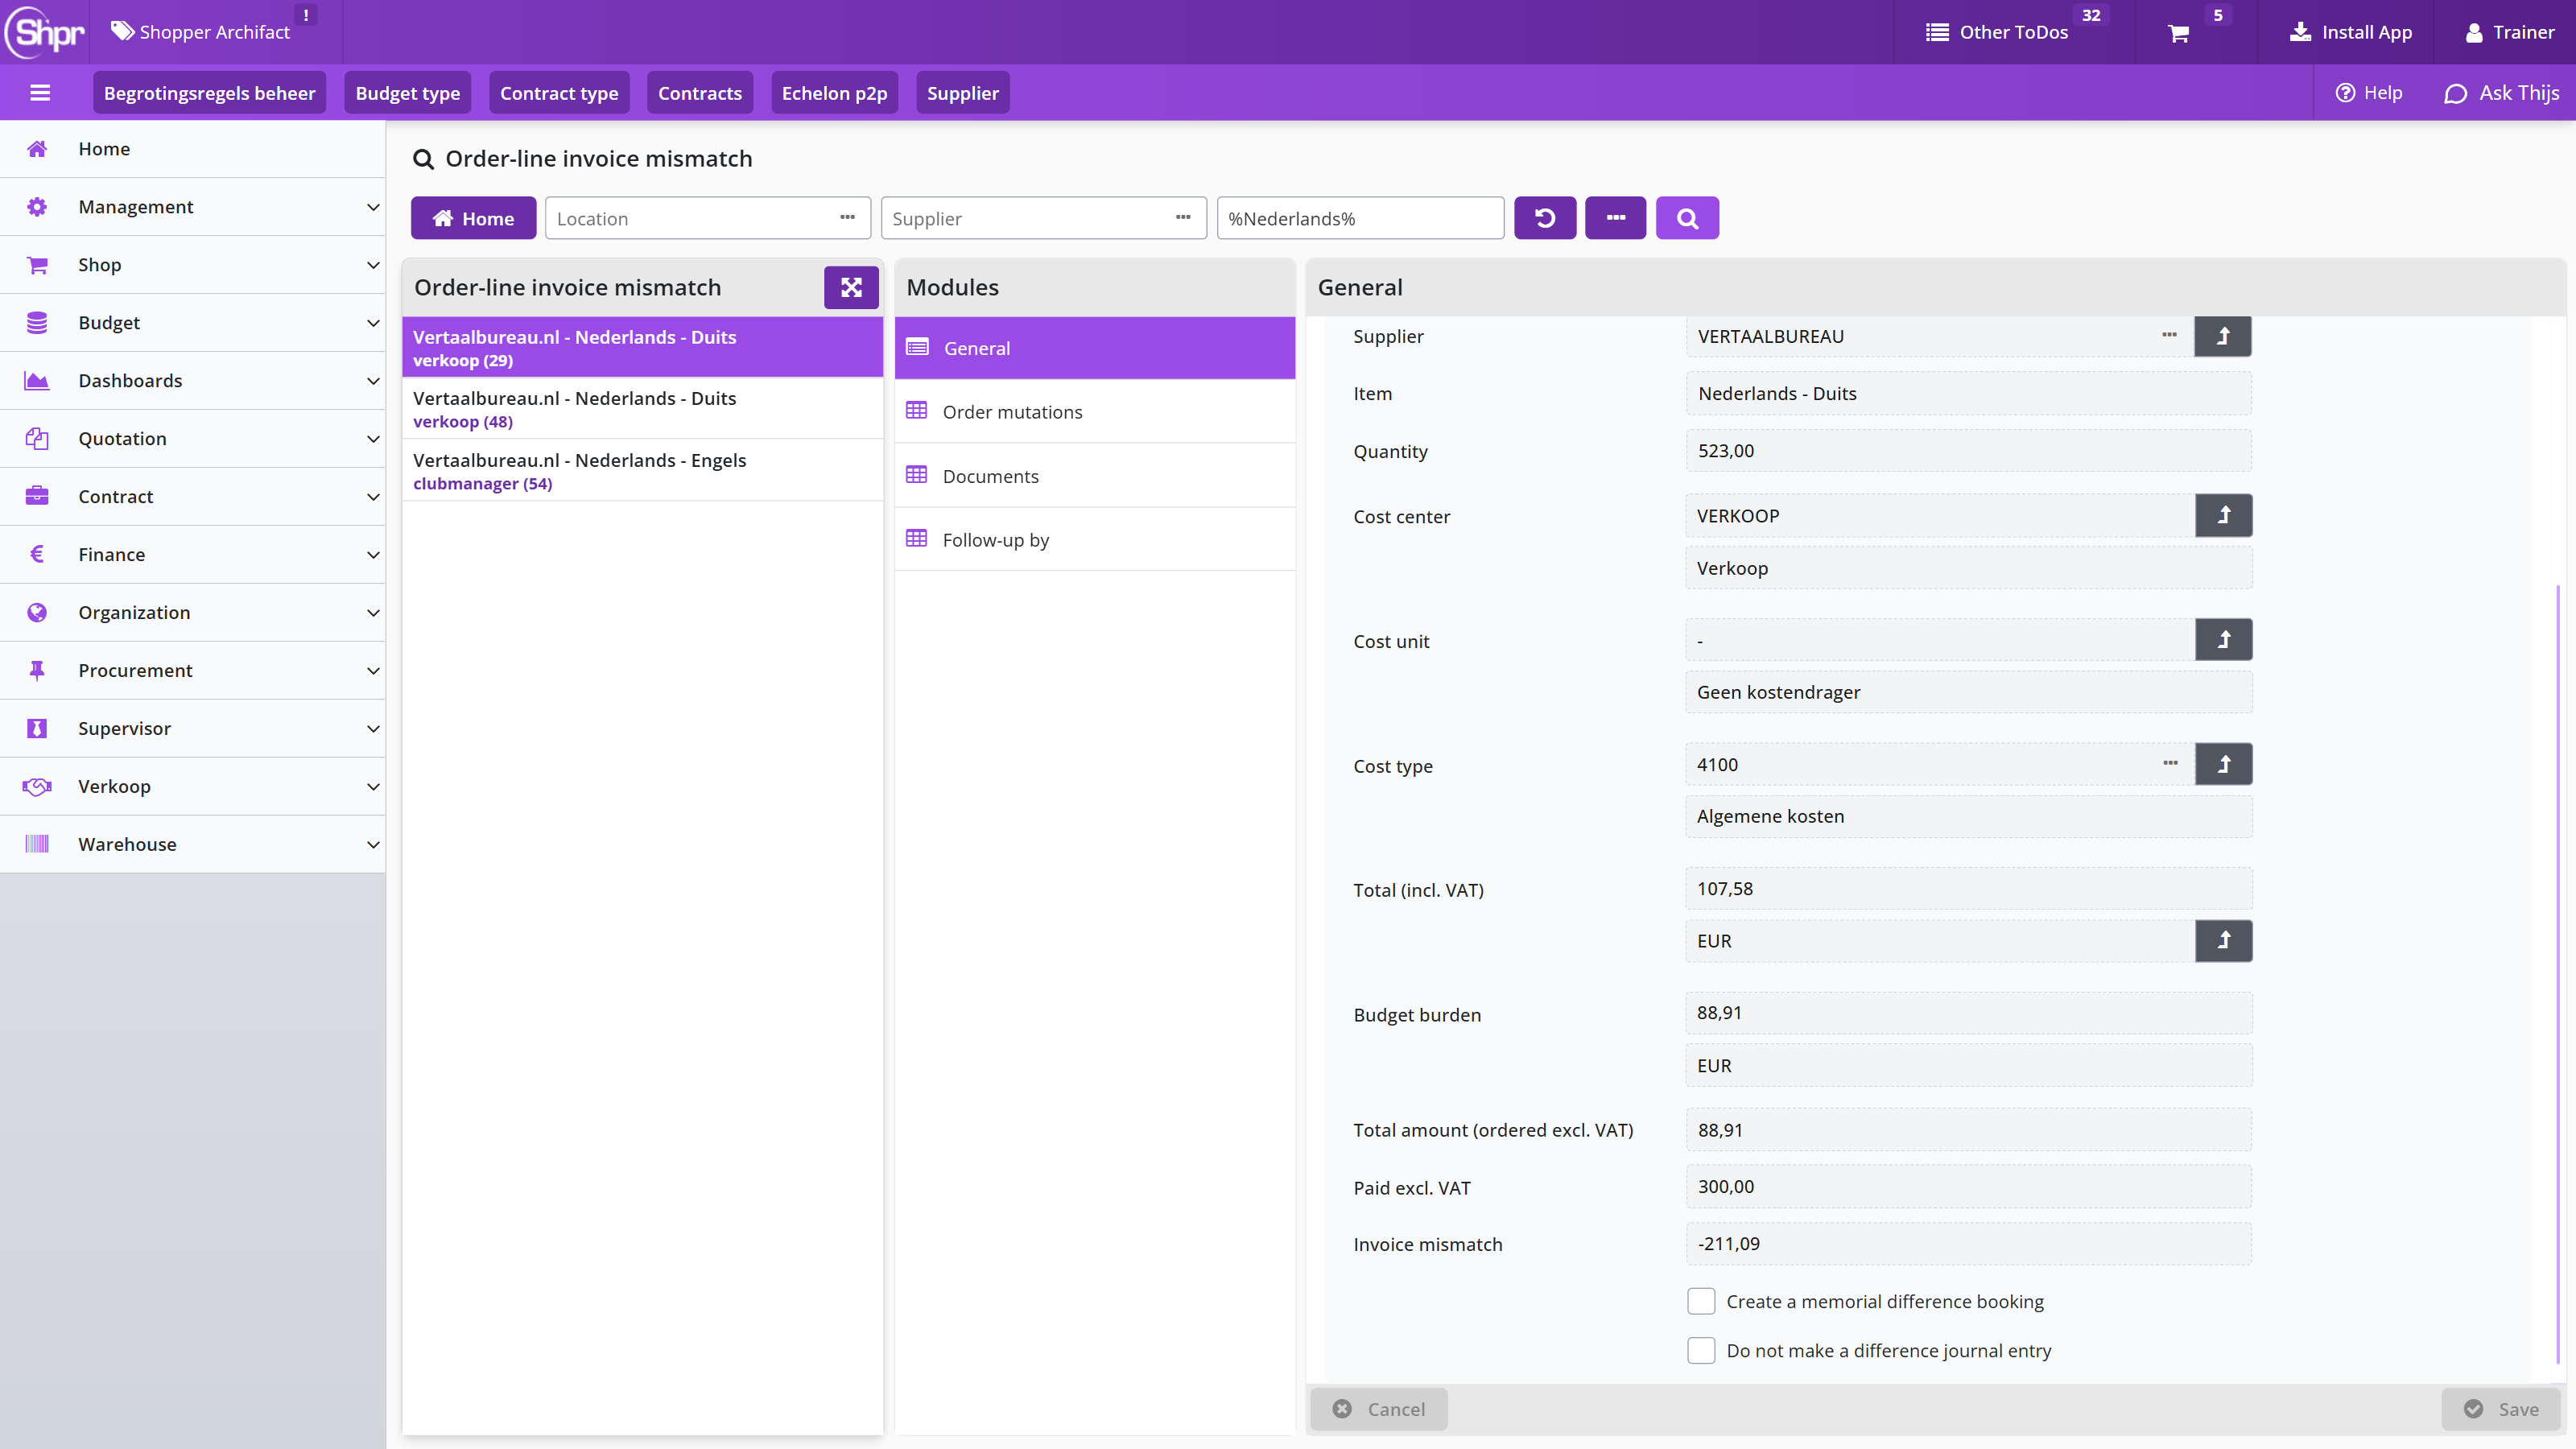This screenshot has height=1449, width=2576.
Task: Select Vertaalbureau.nl Nederlands - Engels clubmanager (54)
Action: [x=642, y=471]
